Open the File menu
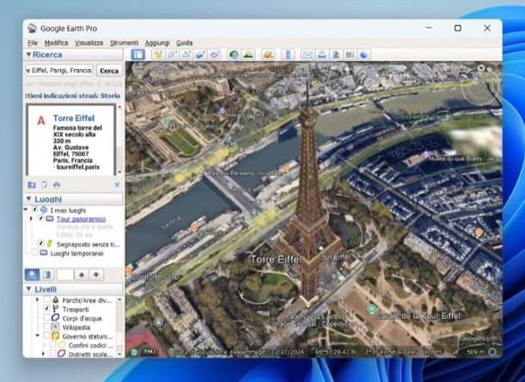 coord(33,43)
